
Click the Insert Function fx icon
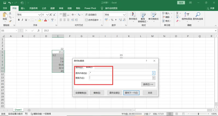pos(38,30)
